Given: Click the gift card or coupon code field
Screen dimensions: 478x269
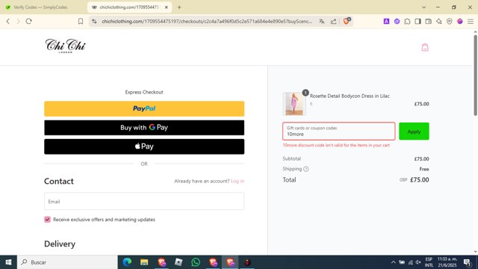Looking at the screenshot, I should pos(338,132).
